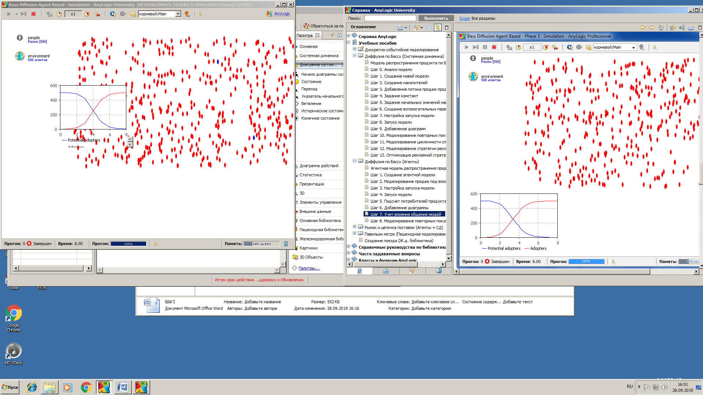
Task: Click the Палитры... link
Action: pyautogui.click(x=309, y=268)
